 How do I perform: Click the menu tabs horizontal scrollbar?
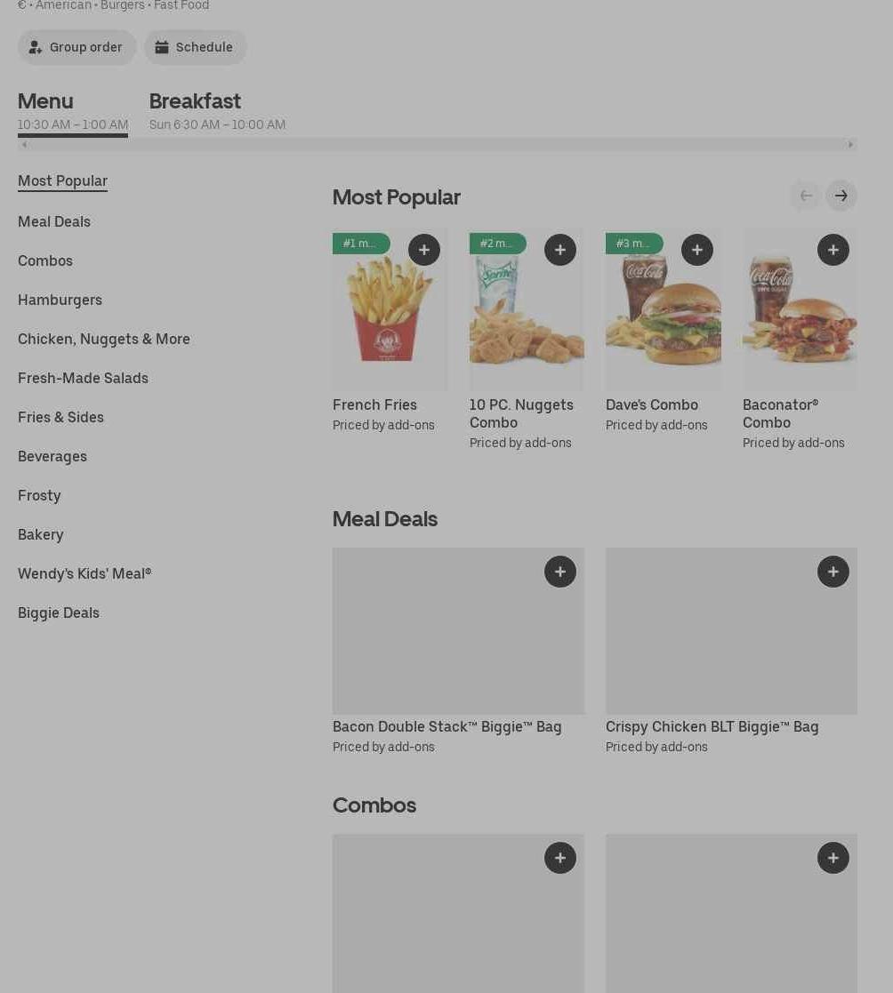pos(438,144)
